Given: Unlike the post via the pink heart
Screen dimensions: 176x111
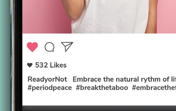Looking at the screenshot, I should tap(32, 47).
